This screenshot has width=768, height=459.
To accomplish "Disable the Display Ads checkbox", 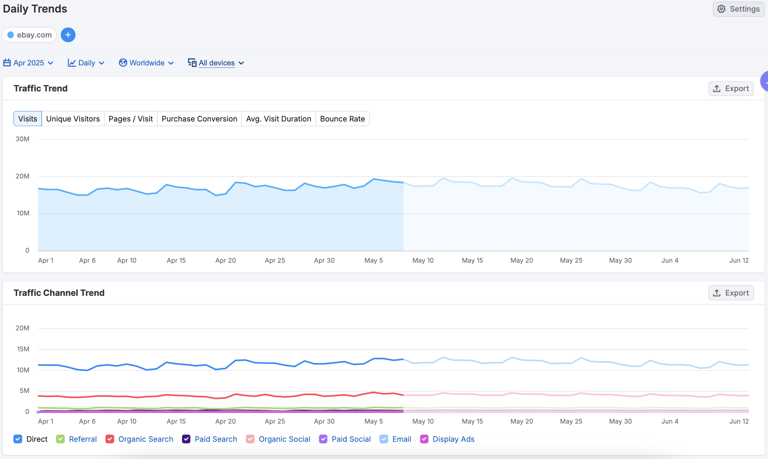I will tap(424, 439).
